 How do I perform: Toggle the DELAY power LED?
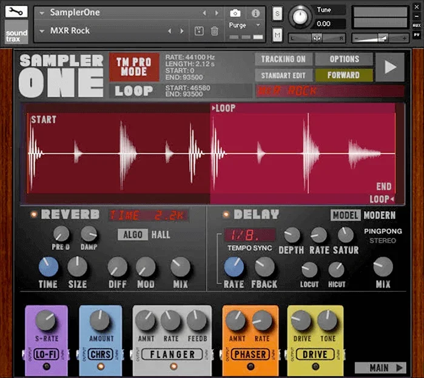pos(226,215)
